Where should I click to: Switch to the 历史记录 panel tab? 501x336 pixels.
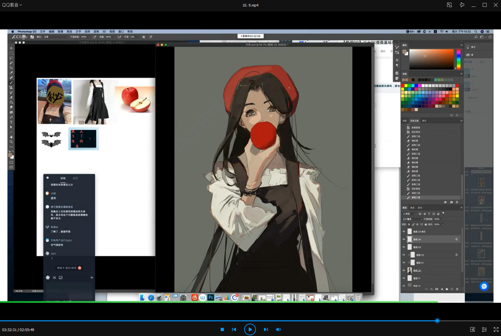pyautogui.click(x=414, y=121)
